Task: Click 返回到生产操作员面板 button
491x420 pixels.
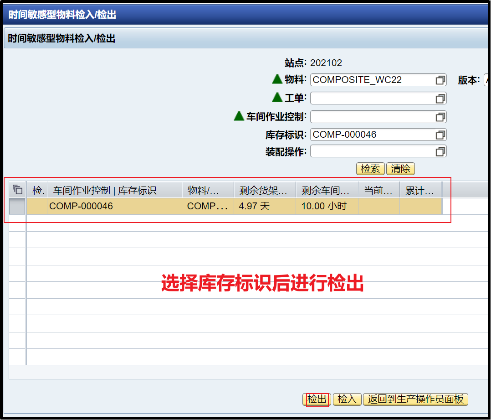Action: (x=415, y=399)
